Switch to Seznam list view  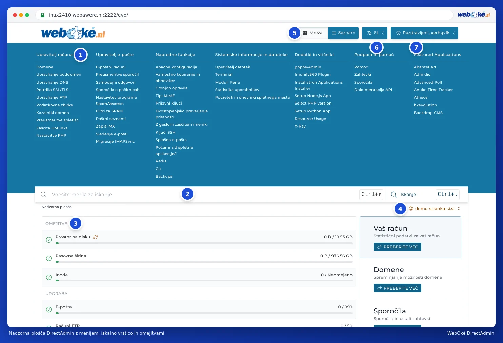pyautogui.click(x=343, y=33)
